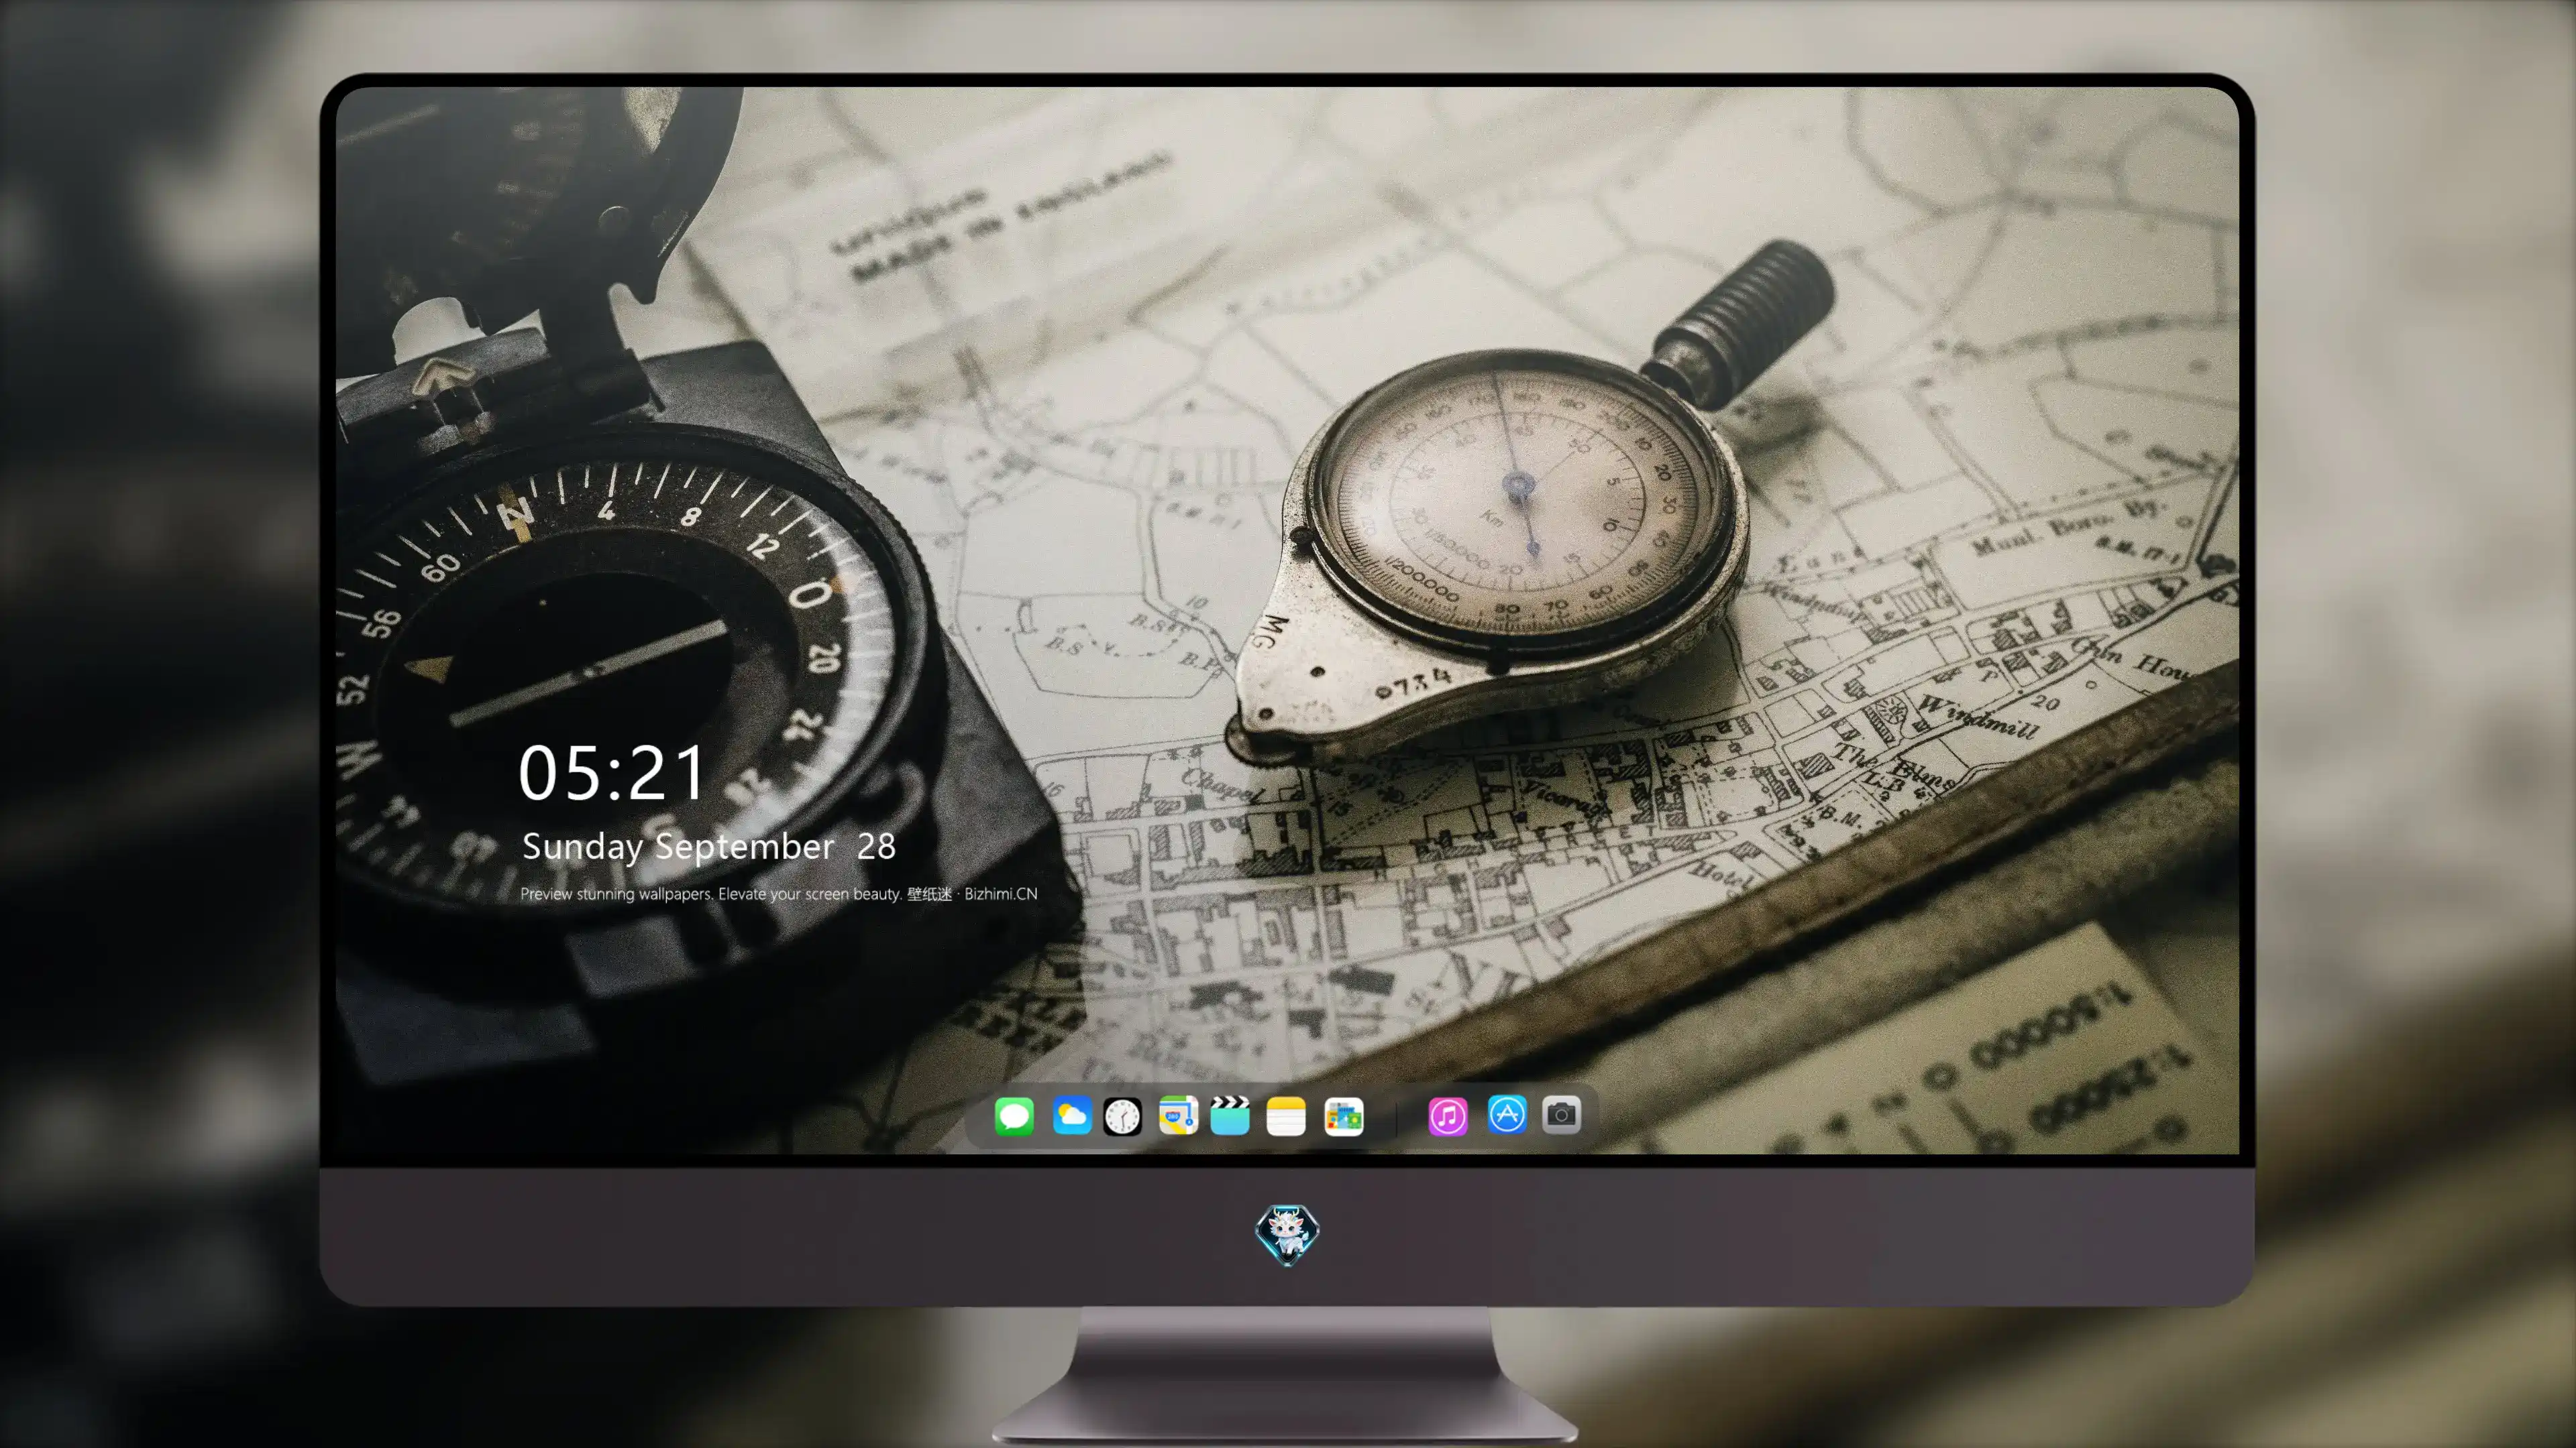The width and height of the screenshot is (2576, 1448).
Task: Open the Maps app in the dock
Action: coord(1178,1115)
